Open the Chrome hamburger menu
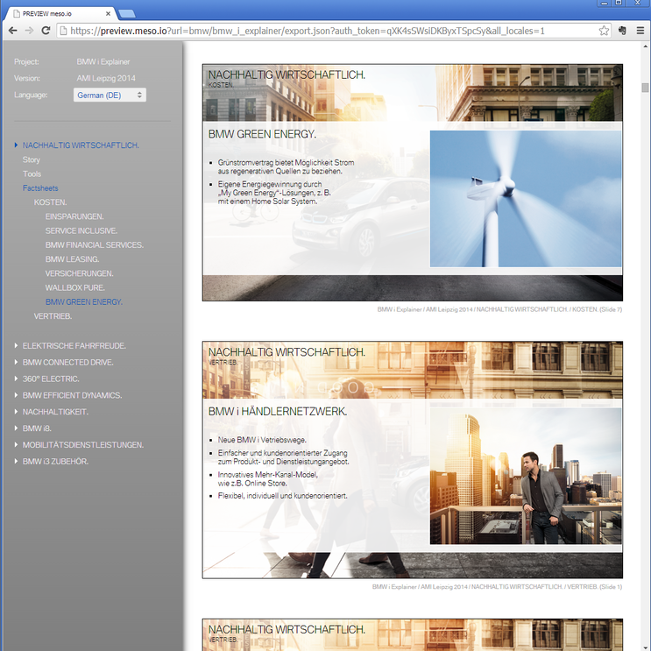Image resolution: width=651 pixels, height=651 pixels. 639,30
